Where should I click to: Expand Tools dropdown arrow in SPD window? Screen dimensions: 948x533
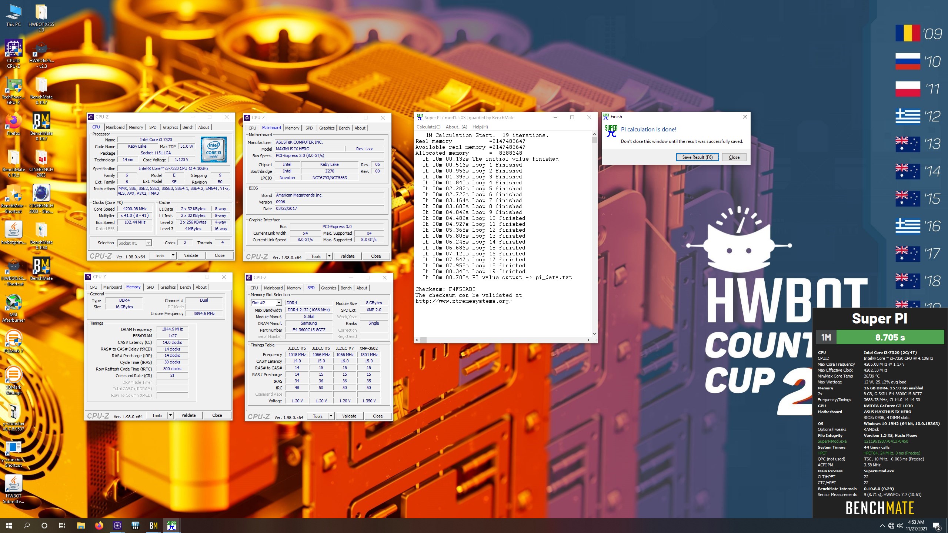[331, 416]
